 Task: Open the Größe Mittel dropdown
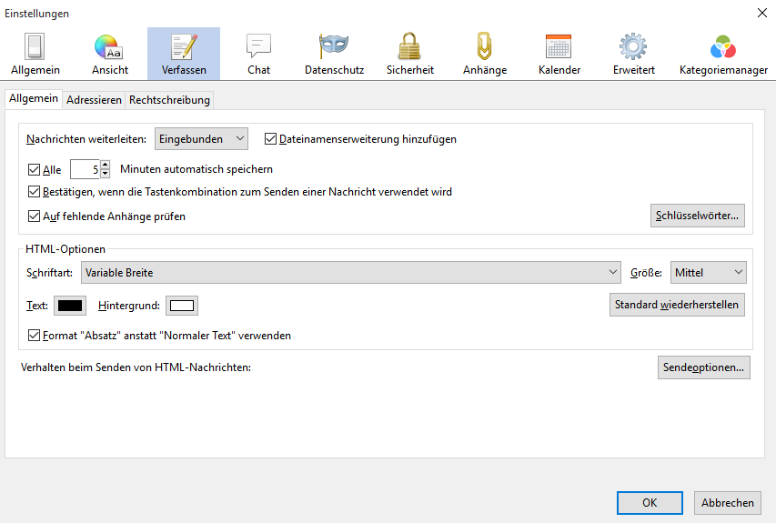coord(708,273)
